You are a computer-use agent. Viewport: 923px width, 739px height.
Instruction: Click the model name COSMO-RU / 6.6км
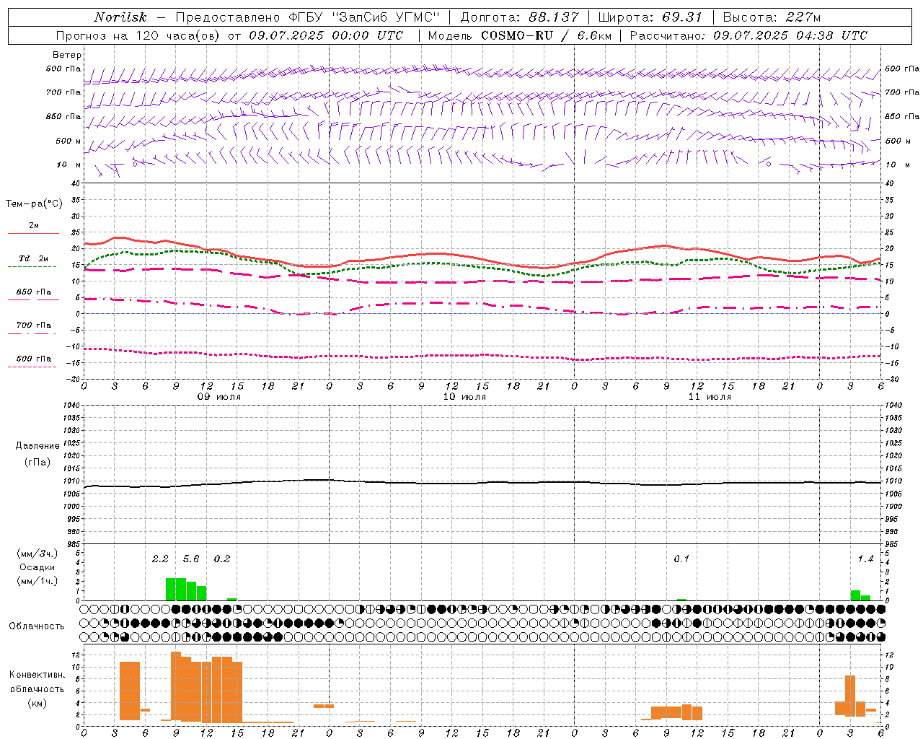click(x=546, y=35)
